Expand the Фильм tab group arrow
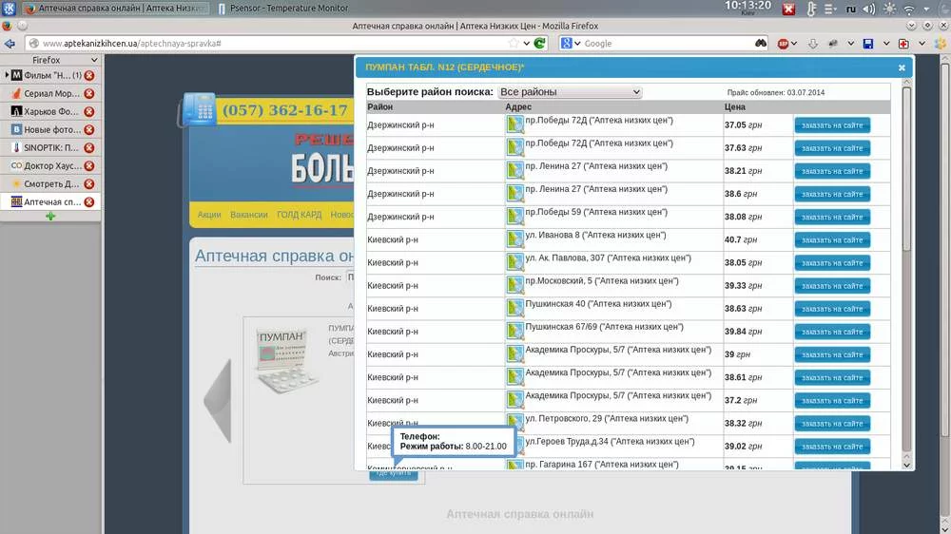The width and height of the screenshot is (951, 534). [x=7, y=75]
